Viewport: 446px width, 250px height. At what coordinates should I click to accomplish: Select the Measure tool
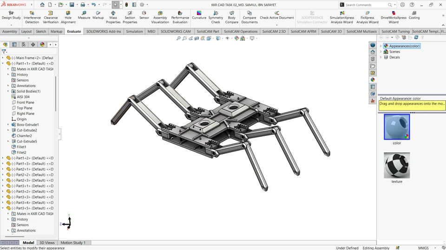pyautogui.click(x=84, y=15)
